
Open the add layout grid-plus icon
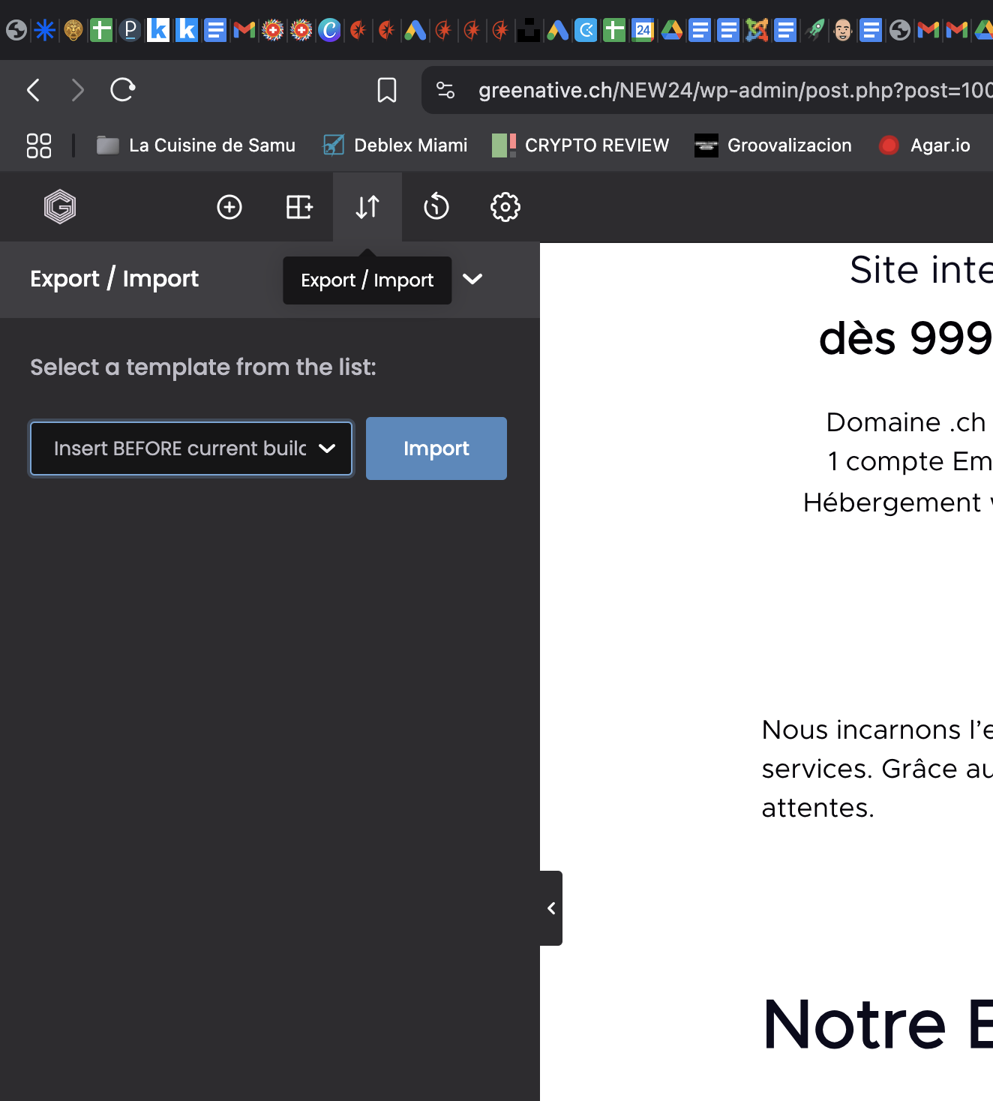coord(299,207)
